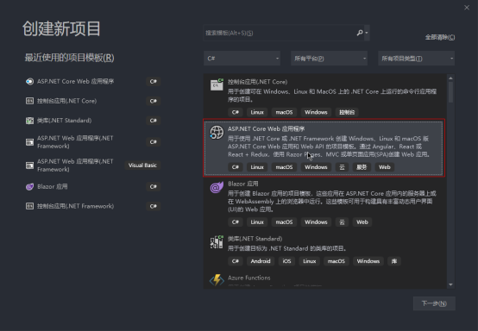Click the 下一步 Next button
Image resolution: width=478 pixels, height=331 pixels.
(x=434, y=303)
